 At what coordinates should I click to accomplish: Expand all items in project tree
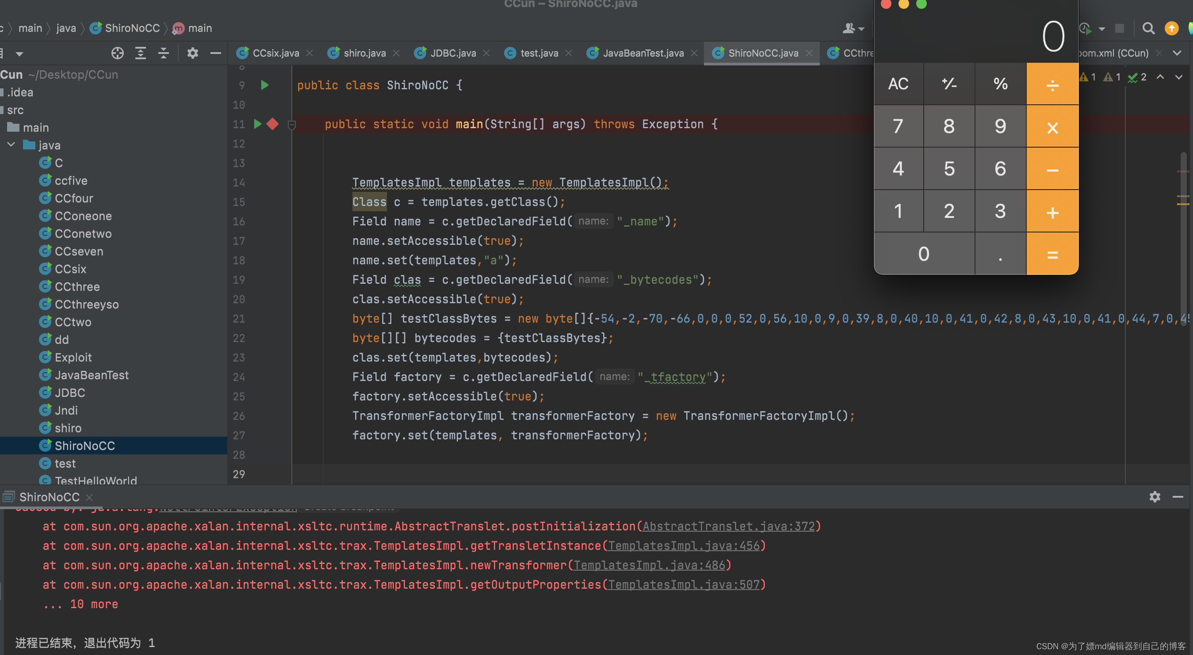point(140,53)
